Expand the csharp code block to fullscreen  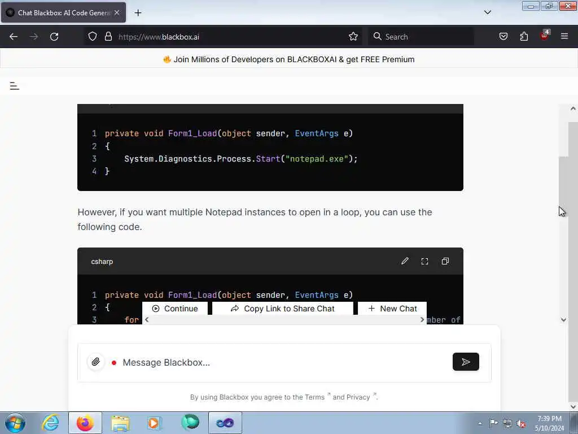424,261
